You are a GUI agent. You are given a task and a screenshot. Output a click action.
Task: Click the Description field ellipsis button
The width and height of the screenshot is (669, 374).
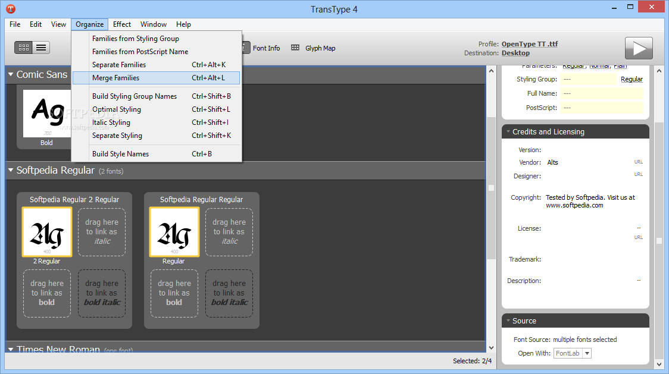click(x=639, y=281)
